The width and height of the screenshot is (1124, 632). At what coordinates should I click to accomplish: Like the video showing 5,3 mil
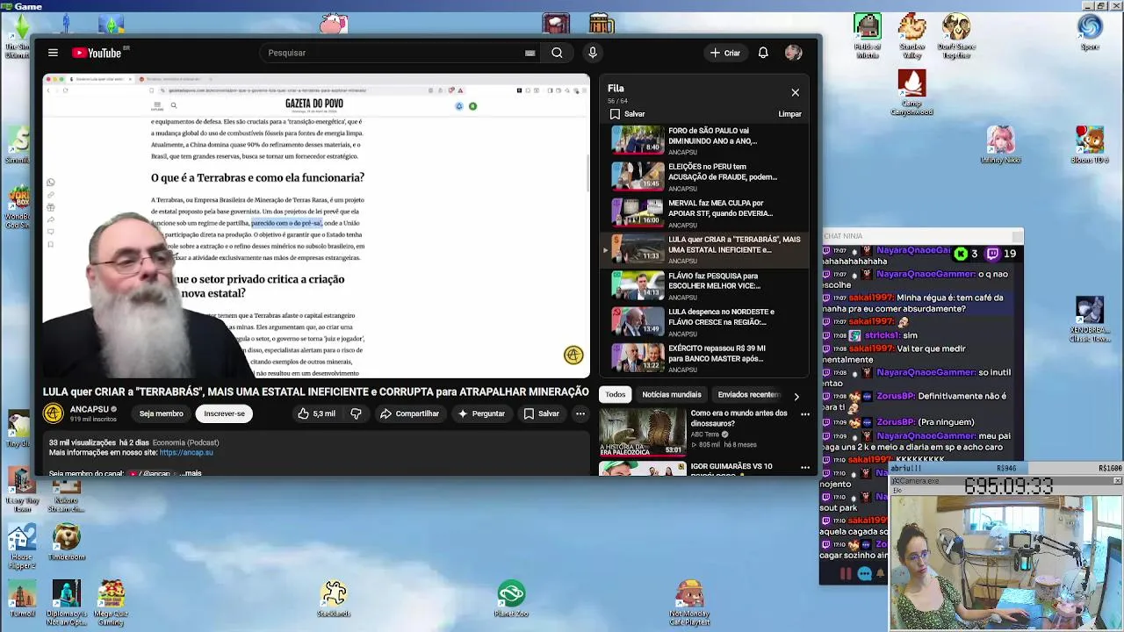point(316,413)
